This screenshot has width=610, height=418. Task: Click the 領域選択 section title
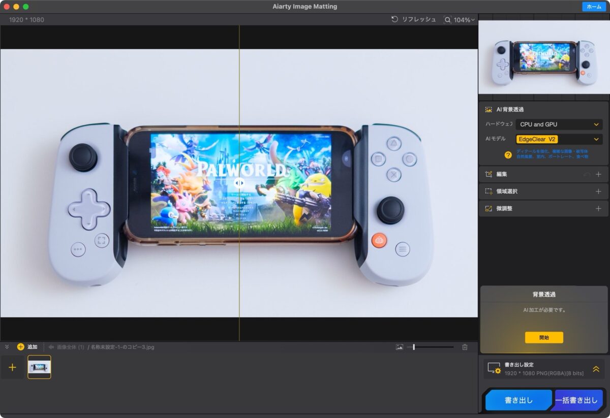507,191
